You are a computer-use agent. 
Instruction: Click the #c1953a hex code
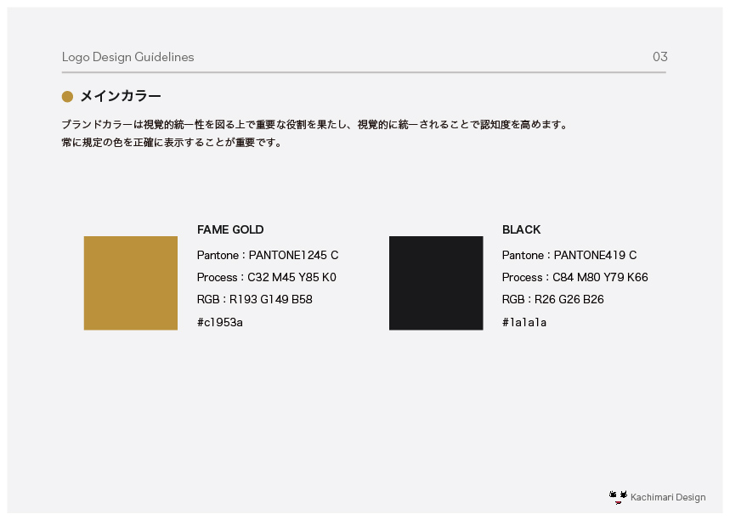220,322
